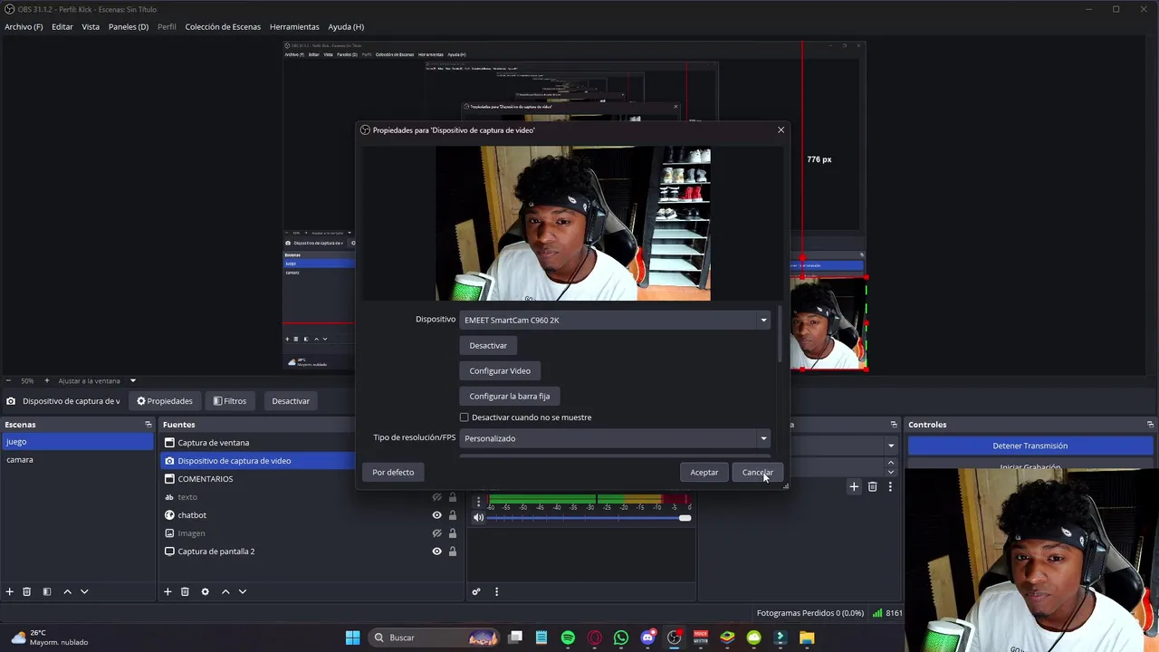Image resolution: width=1159 pixels, height=652 pixels.
Task: Open Voicemeeter from the taskbar
Action: (700, 638)
